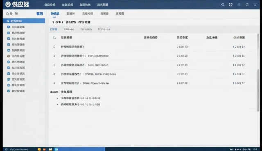Select the third sub-tab in gray bar
The width and height of the screenshot is (262, 151).
(86, 29)
